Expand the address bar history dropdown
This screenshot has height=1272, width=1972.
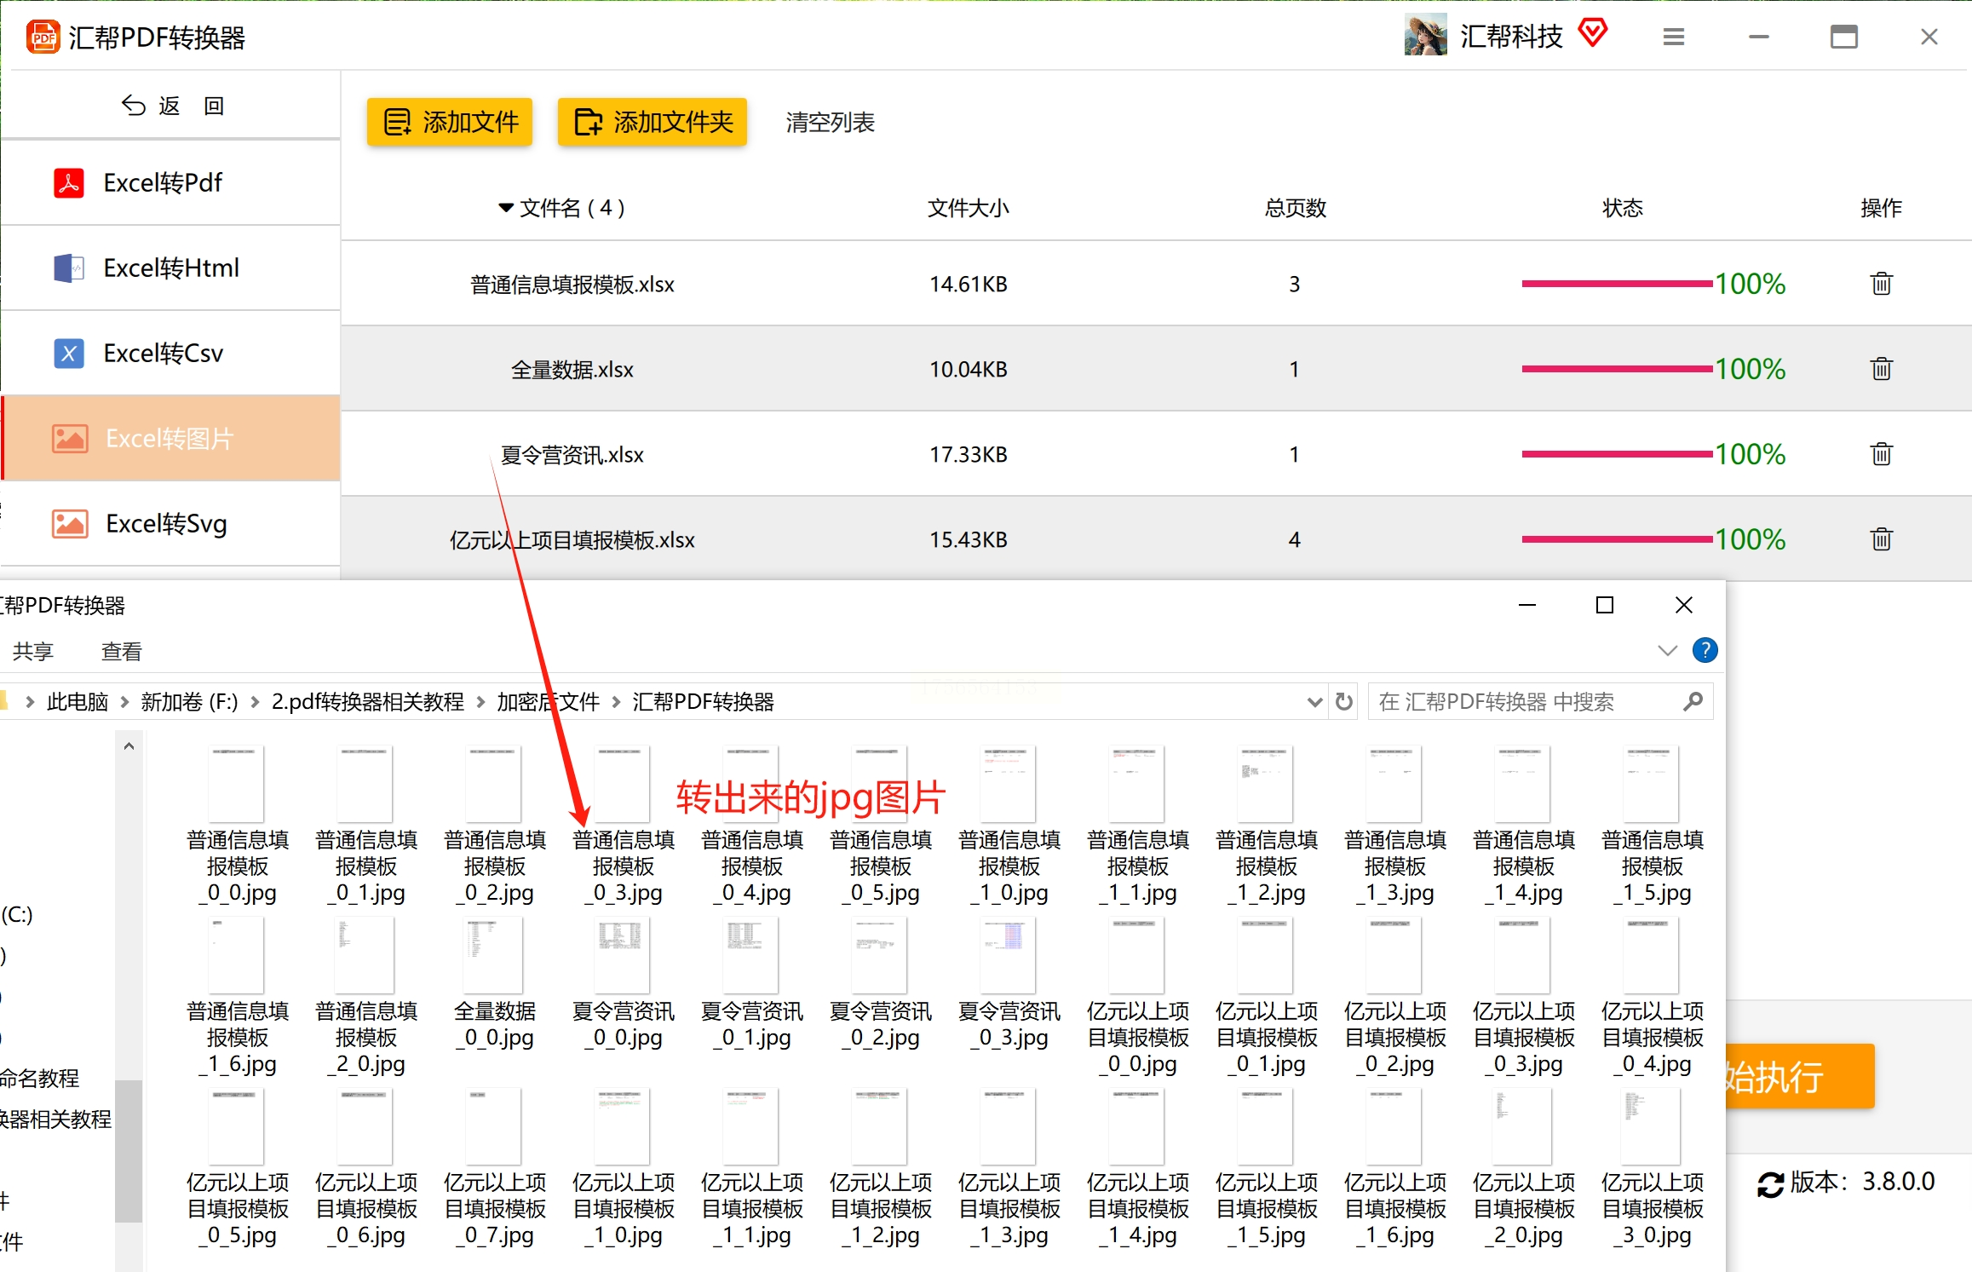pos(1314,702)
